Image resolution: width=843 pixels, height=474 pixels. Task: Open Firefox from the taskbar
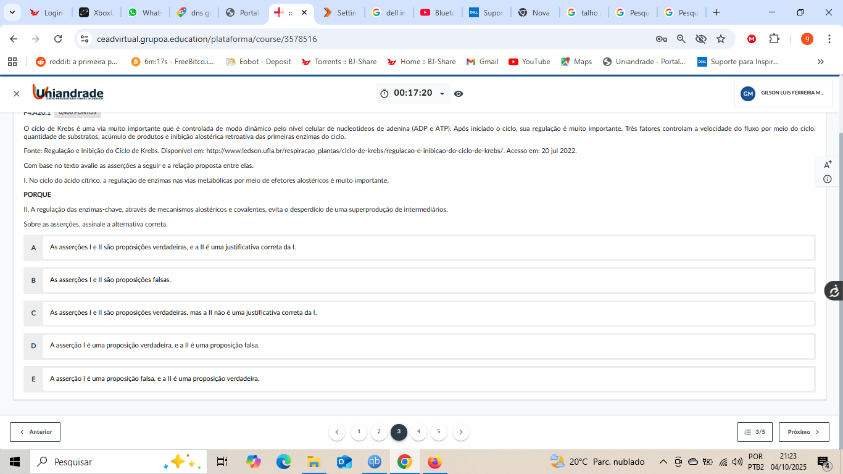434,462
